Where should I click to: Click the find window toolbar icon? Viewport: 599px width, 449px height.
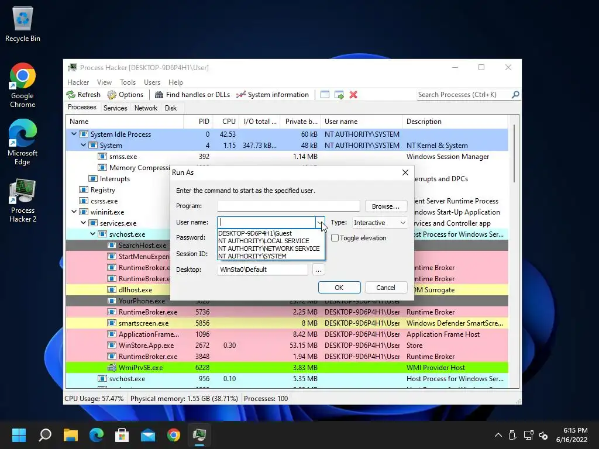[325, 95]
